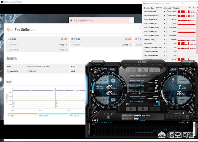Click warning triangle in 3DMark validation banner

tap(71, 20)
